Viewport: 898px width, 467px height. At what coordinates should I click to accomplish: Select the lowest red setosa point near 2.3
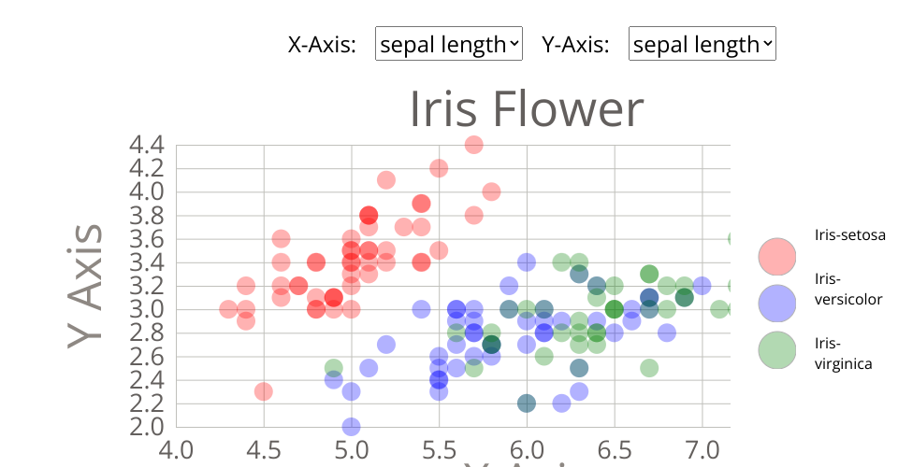[x=264, y=391]
